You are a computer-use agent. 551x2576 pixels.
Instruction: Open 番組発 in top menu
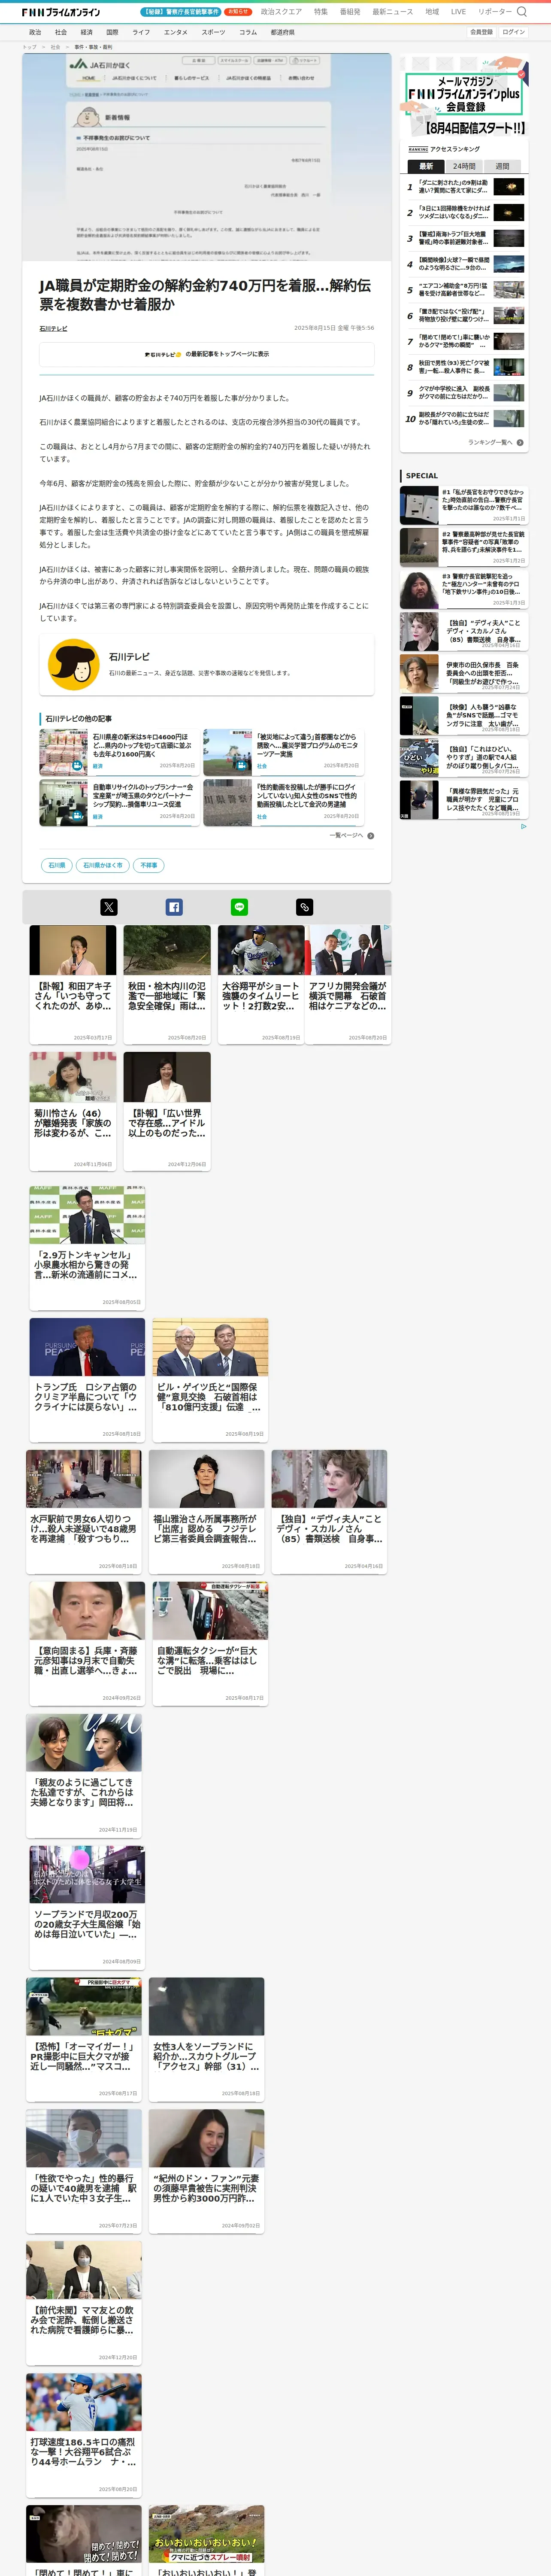[350, 12]
